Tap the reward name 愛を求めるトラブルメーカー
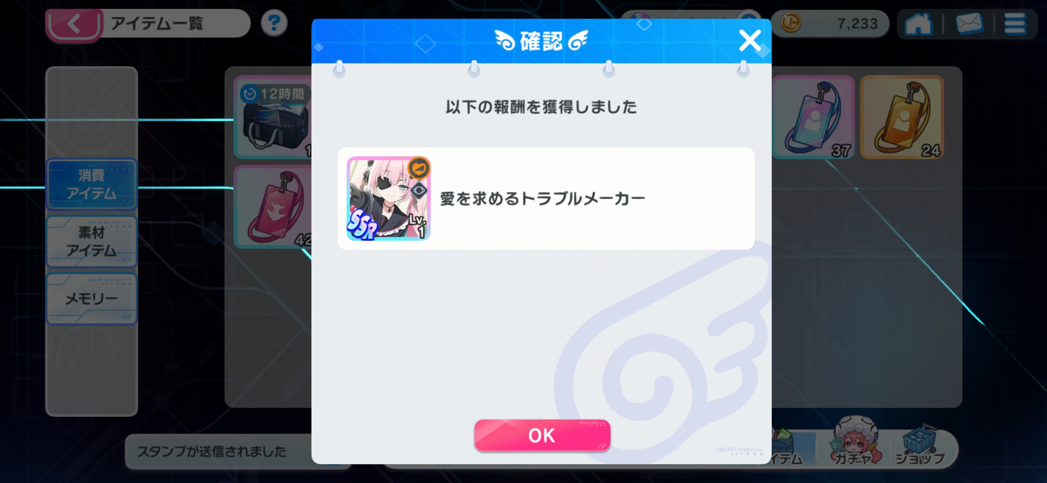The height and width of the screenshot is (483, 1047). (542, 199)
